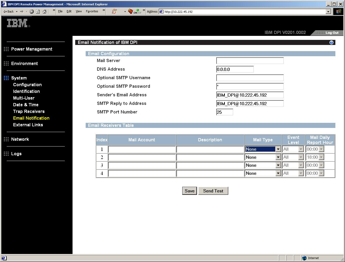The image size is (345, 262).
Task: Expand the standard toolbar overflow chevron
Action: pyautogui.click(x=54, y=11)
